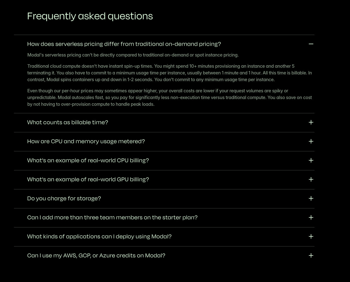
Task: Click plus icon beside CPU and memory metering
Action: pos(311,141)
